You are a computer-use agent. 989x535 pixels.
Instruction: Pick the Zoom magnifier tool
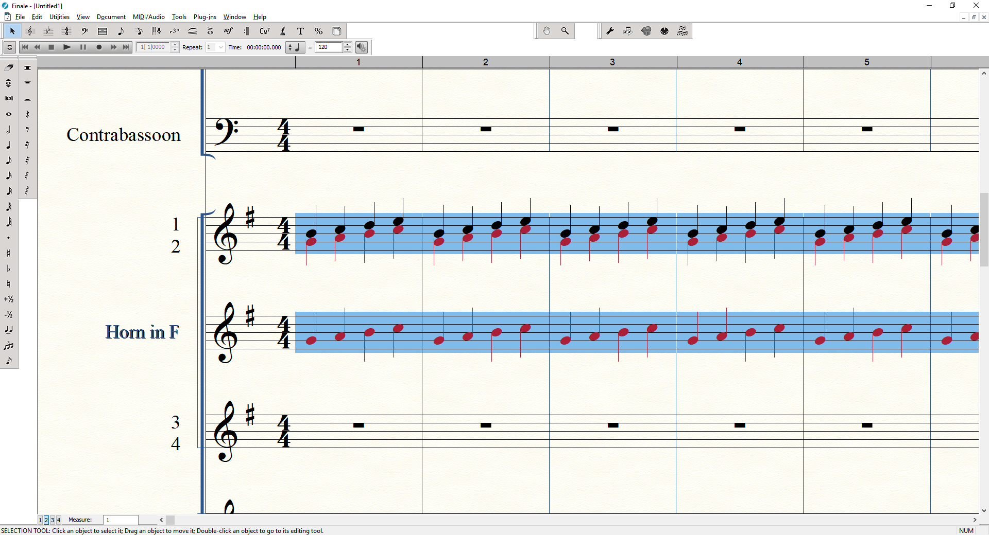[565, 31]
